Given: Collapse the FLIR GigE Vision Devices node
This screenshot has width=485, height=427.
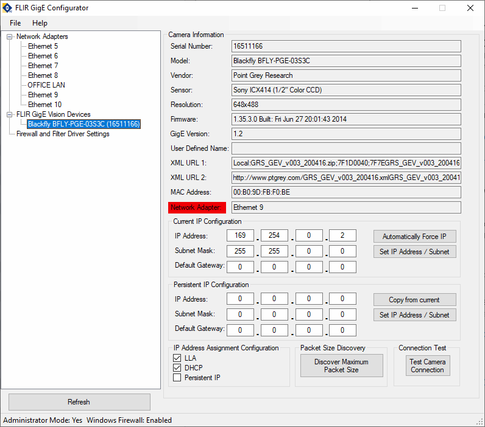Looking at the screenshot, I should [x=10, y=114].
